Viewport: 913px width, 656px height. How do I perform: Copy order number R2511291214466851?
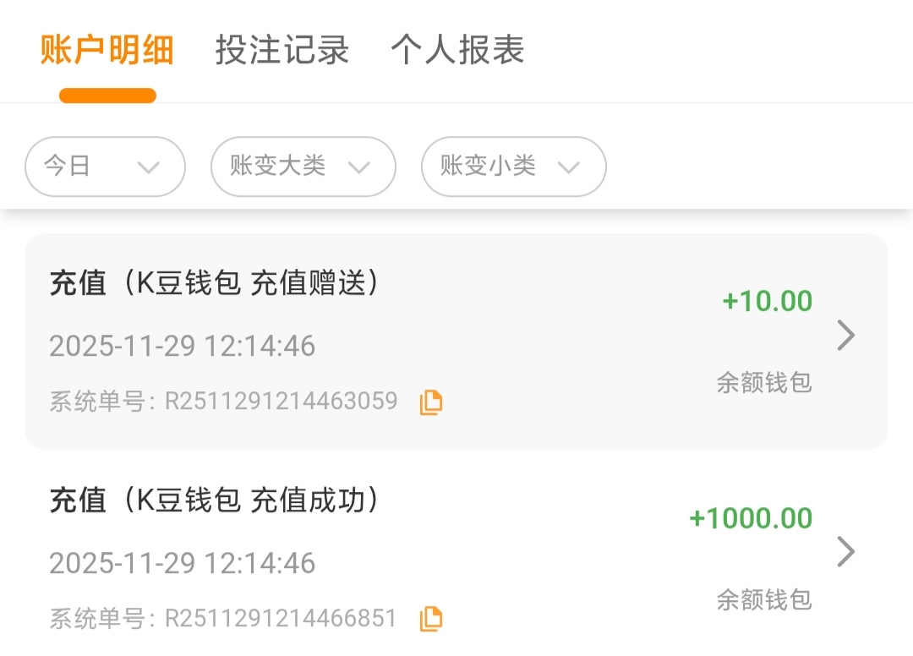[431, 619]
